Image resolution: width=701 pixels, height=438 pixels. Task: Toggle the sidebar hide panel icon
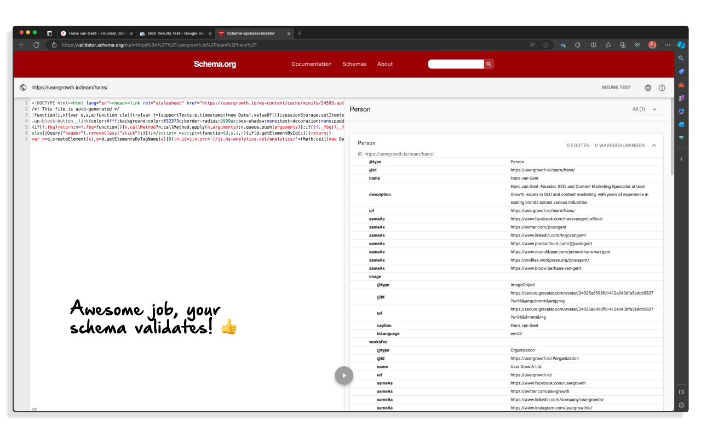(x=681, y=392)
